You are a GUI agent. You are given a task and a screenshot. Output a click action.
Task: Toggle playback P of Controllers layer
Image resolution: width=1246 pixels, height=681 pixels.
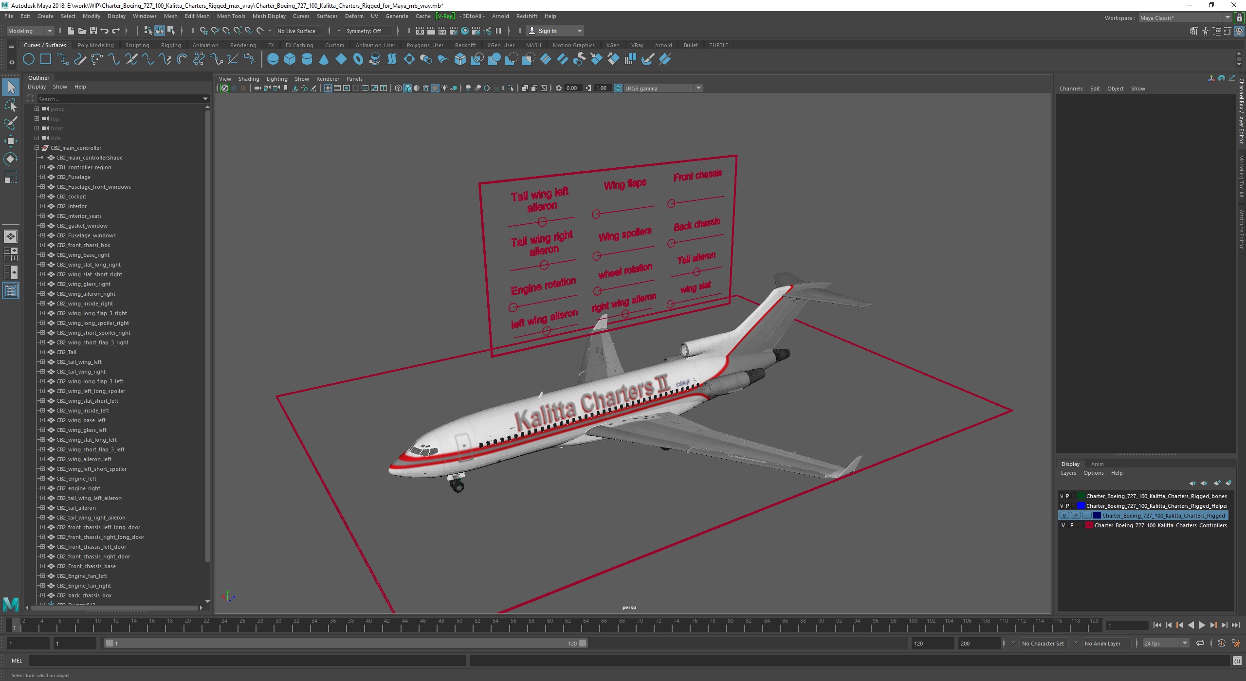(x=1072, y=525)
